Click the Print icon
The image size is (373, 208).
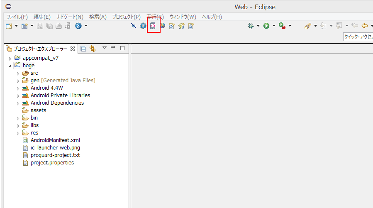(59, 26)
